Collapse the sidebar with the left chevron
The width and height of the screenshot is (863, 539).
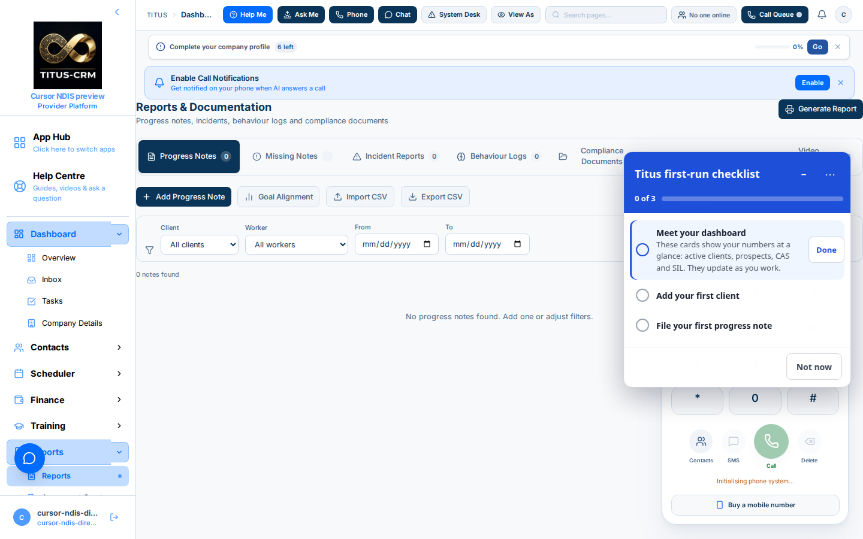(x=117, y=12)
